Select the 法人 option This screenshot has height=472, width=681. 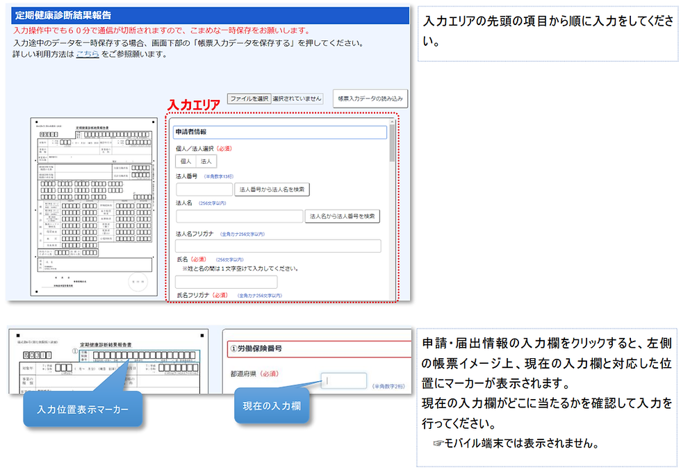coord(206,161)
